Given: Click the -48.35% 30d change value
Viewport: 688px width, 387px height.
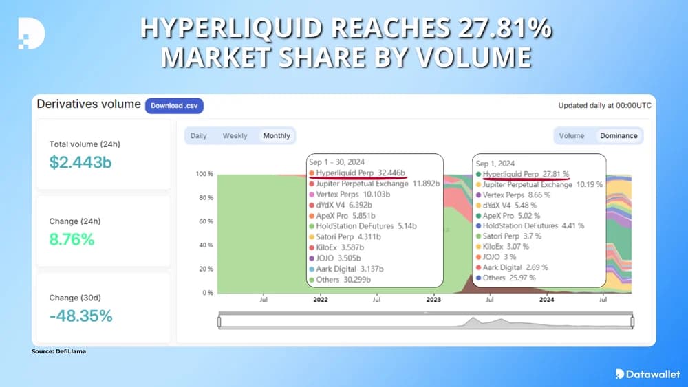Looking at the screenshot, I should pos(80,316).
